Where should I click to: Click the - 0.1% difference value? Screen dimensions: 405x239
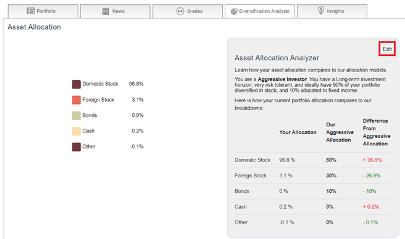(370, 222)
